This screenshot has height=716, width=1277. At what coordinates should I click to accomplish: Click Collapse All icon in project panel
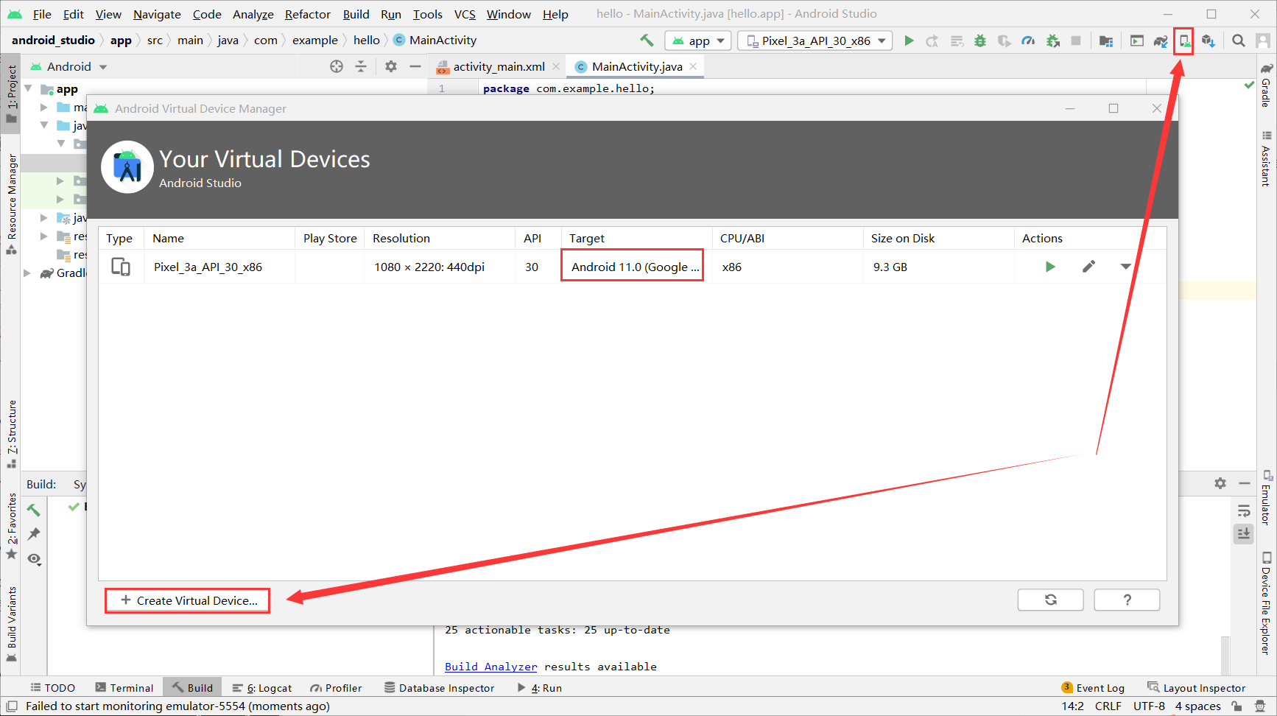361,66
